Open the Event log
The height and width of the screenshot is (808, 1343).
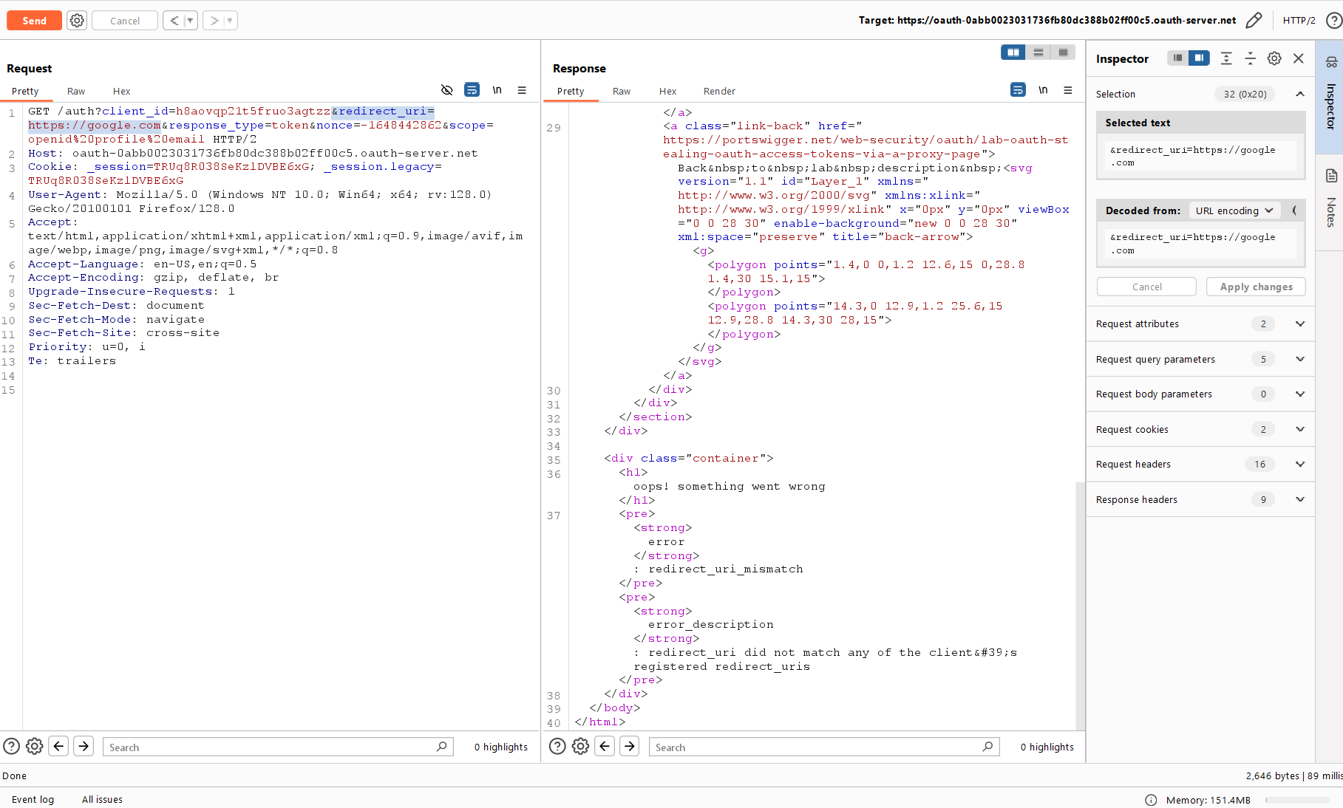[33, 799]
